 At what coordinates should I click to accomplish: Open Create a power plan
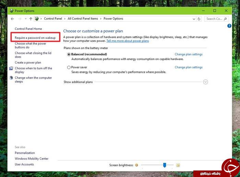coord(28,62)
